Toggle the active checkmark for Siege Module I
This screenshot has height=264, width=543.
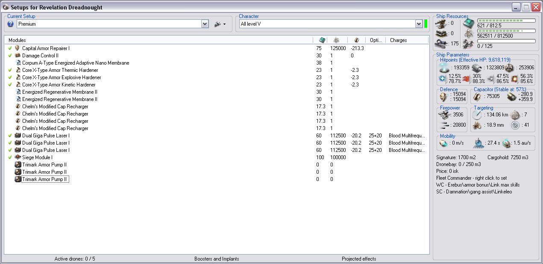tap(10, 157)
